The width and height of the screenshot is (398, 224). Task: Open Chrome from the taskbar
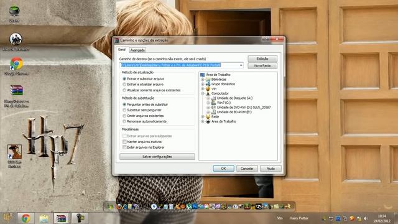pos(25,218)
